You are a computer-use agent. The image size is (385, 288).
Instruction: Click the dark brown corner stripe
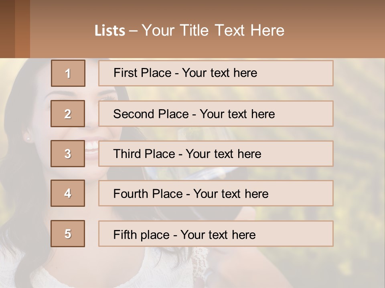coord(7,29)
